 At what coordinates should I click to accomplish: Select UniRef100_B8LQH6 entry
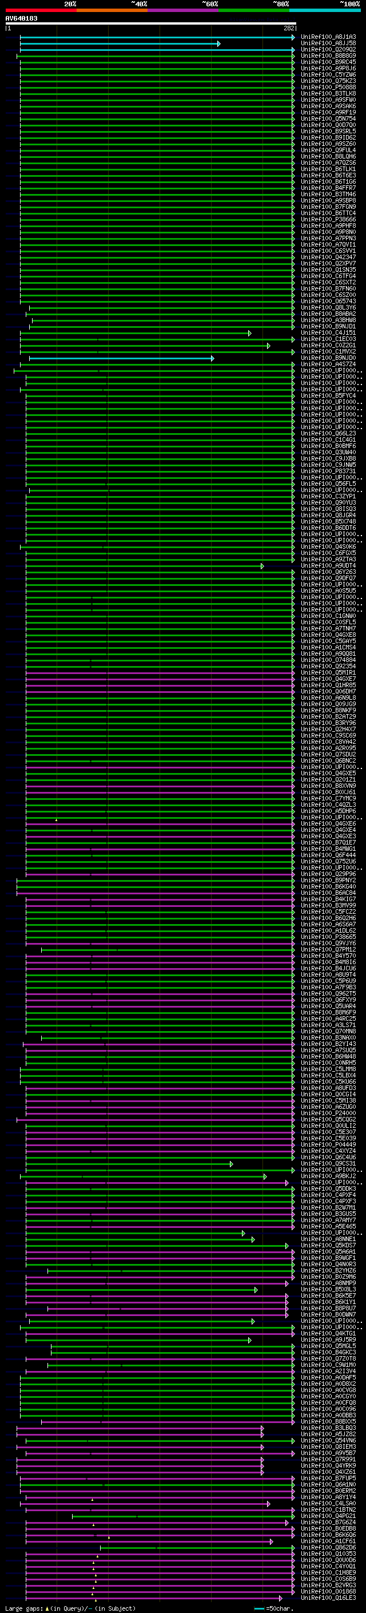coord(328,157)
